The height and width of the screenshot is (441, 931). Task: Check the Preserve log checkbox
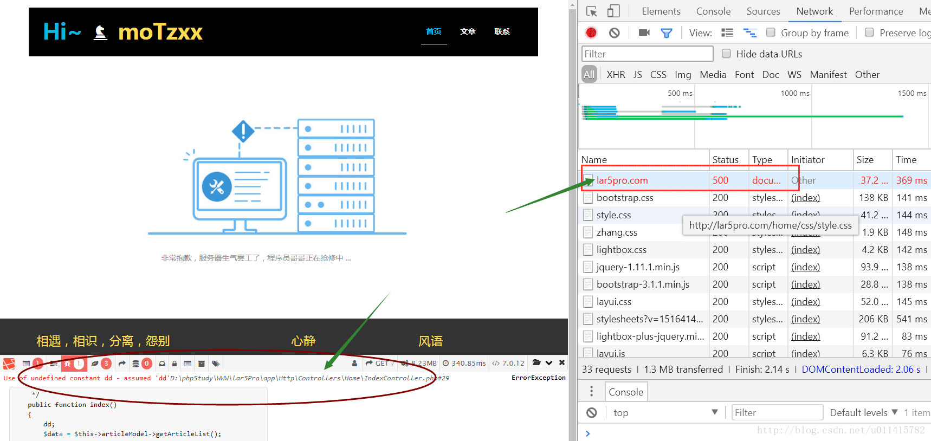(869, 33)
